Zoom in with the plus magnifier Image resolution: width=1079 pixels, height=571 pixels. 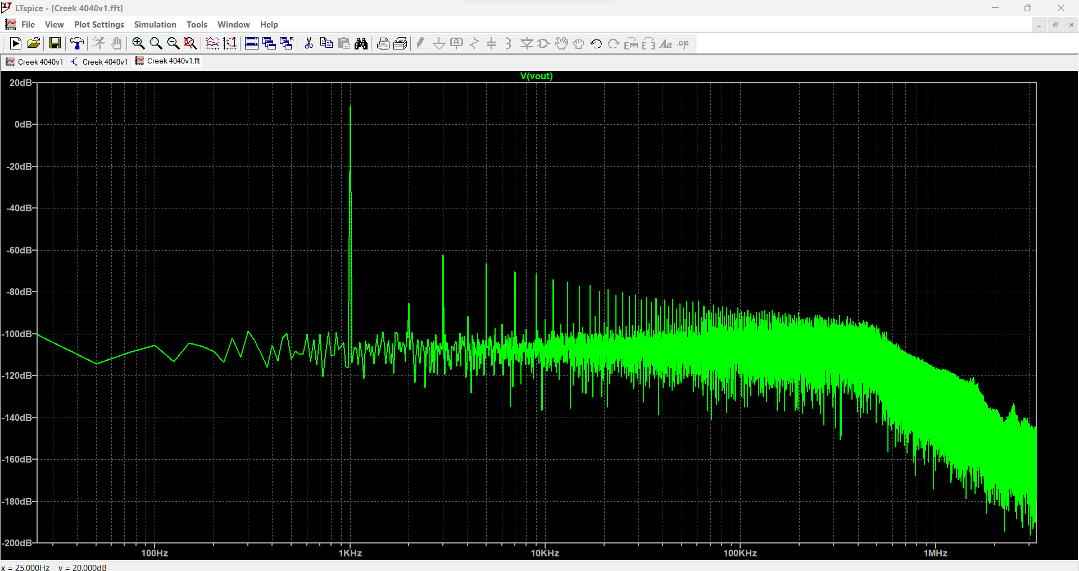[138, 43]
